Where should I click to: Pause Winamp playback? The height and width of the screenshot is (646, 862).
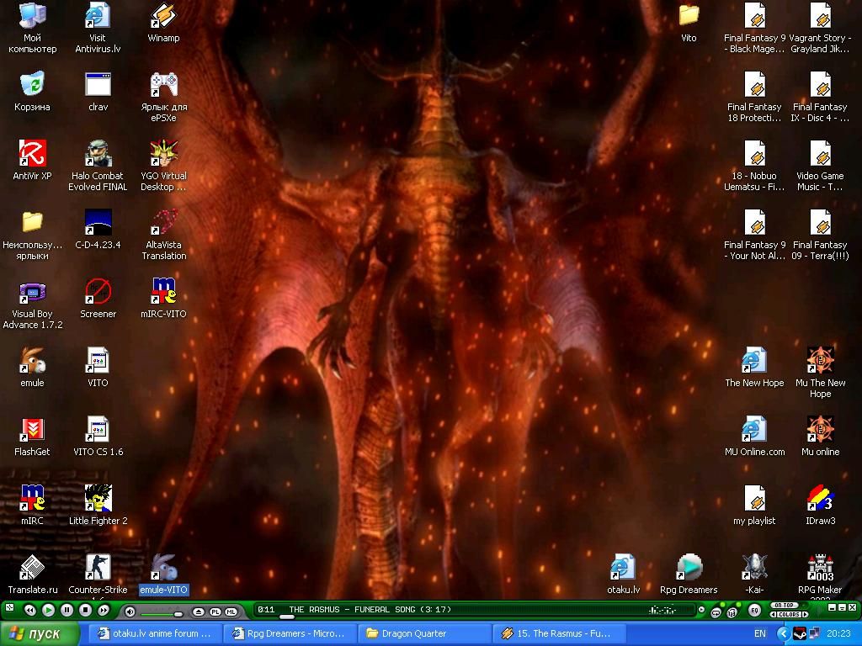[x=67, y=611]
